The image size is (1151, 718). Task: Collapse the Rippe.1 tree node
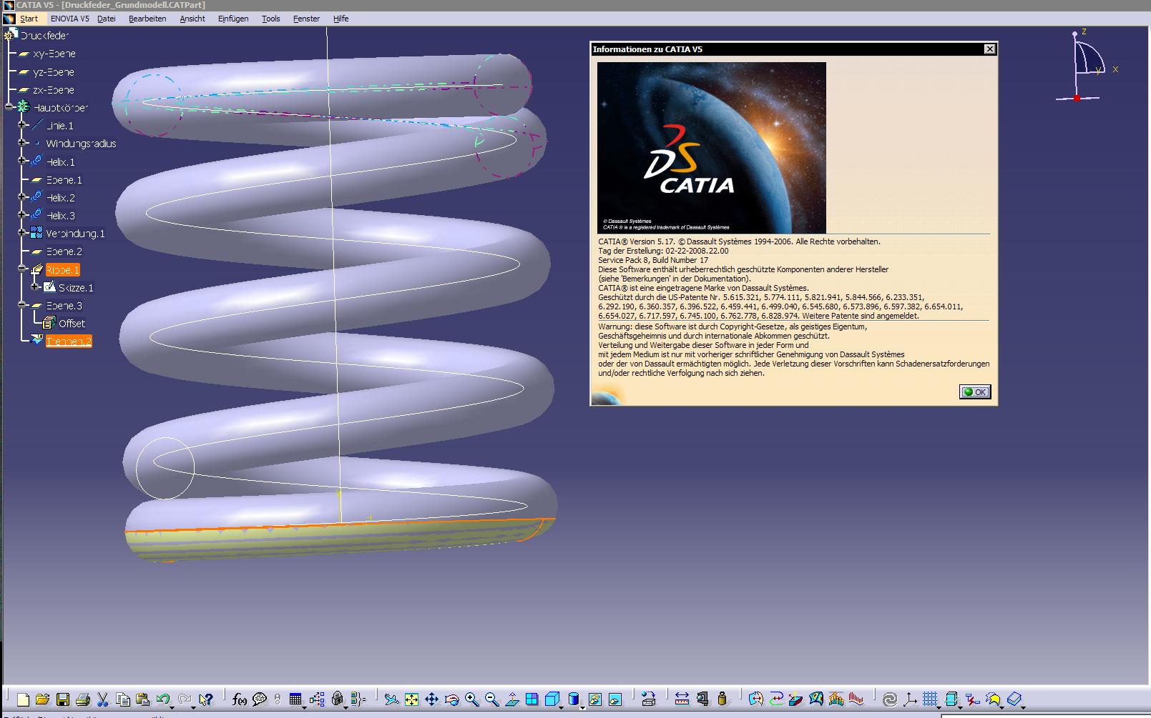(22, 269)
